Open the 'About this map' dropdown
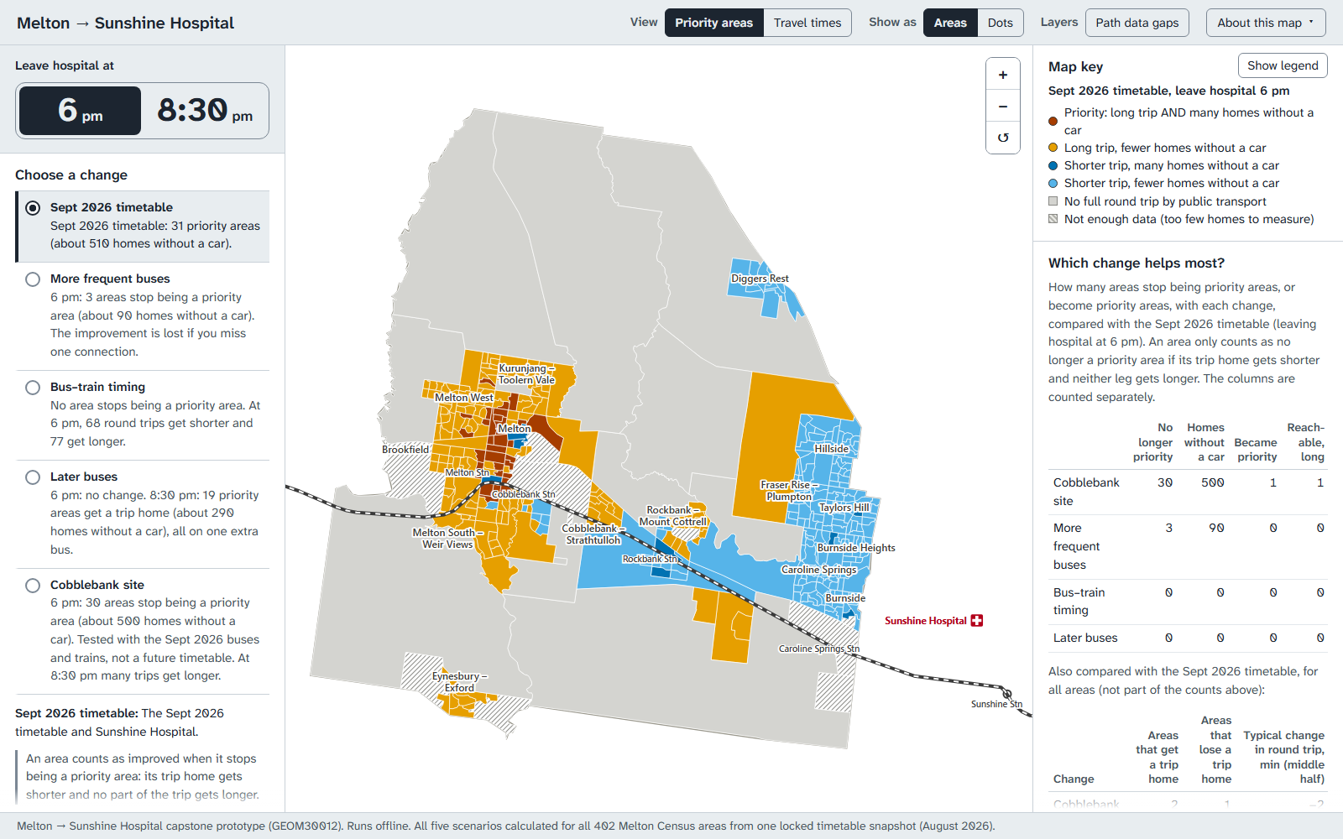 tap(1266, 23)
